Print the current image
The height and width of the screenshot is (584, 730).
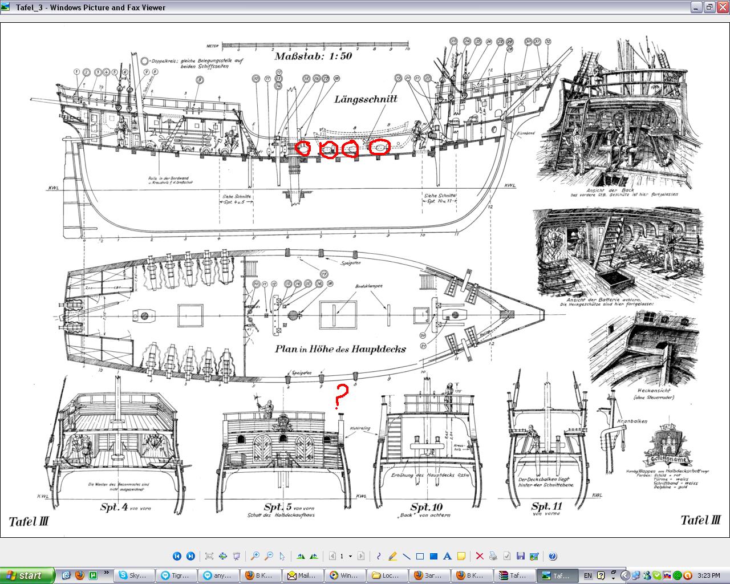[493, 556]
